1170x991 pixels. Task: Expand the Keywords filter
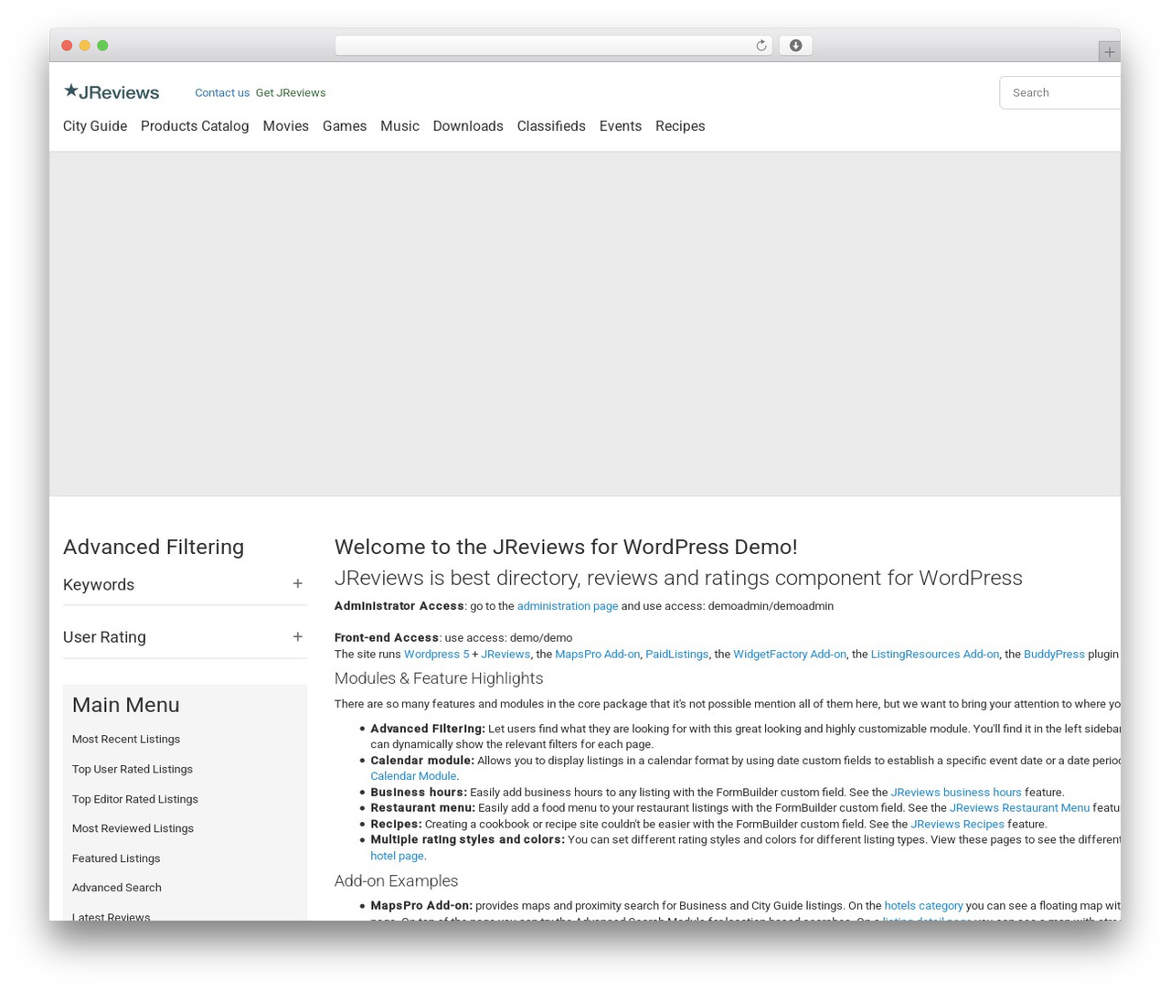185,585
